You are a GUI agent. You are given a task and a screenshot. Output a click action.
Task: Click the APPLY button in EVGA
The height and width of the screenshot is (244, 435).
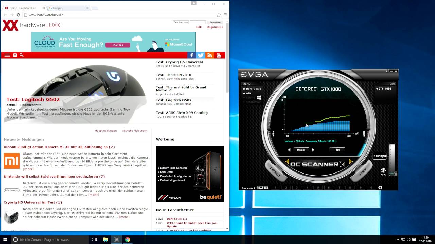[x=363, y=172]
